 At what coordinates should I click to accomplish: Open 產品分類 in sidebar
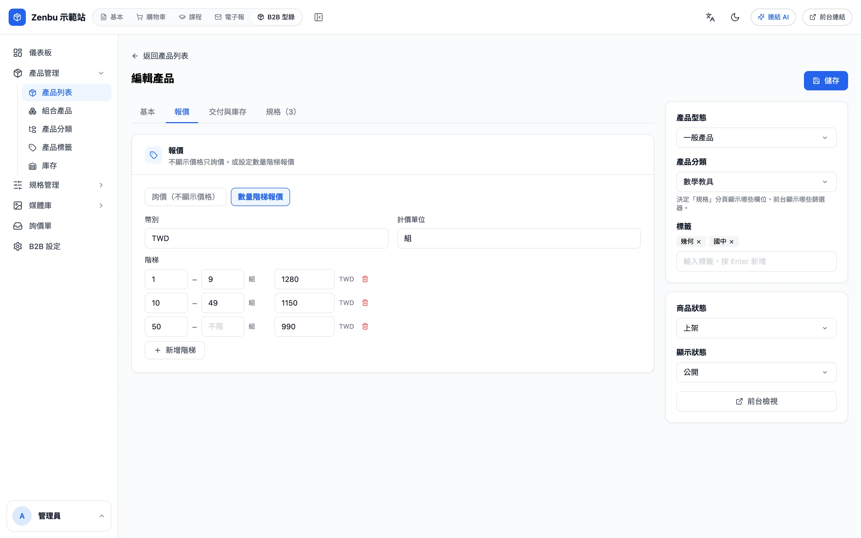pyautogui.click(x=66, y=129)
